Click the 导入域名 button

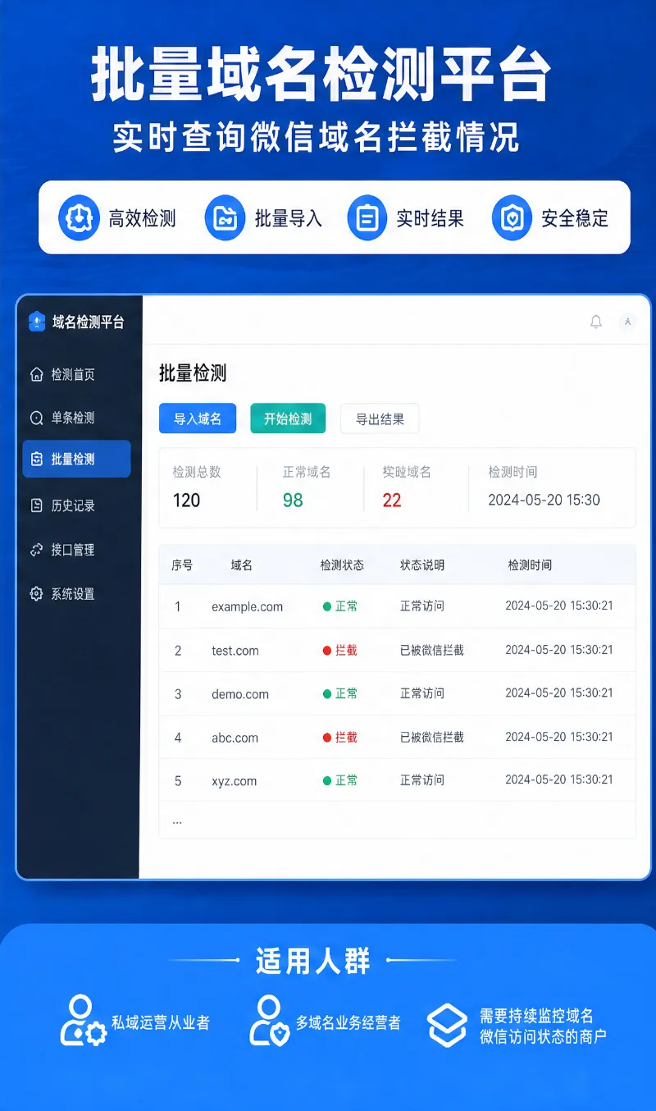click(x=198, y=418)
